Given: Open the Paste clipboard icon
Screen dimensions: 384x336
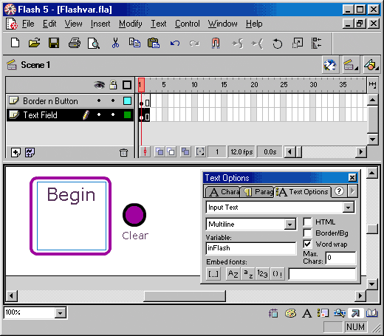Looking at the screenshot, I should (x=154, y=43).
